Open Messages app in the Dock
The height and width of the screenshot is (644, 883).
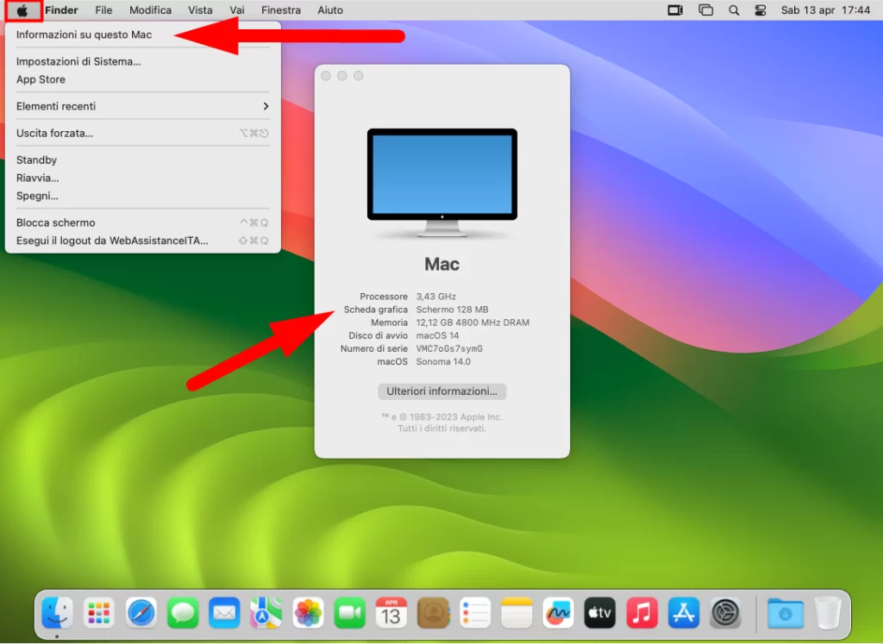(x=183, y=613)
